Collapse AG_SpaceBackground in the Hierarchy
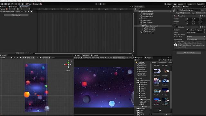Image resolution: width=206 pixels, height=116 pixels. (x=141, y=26)
